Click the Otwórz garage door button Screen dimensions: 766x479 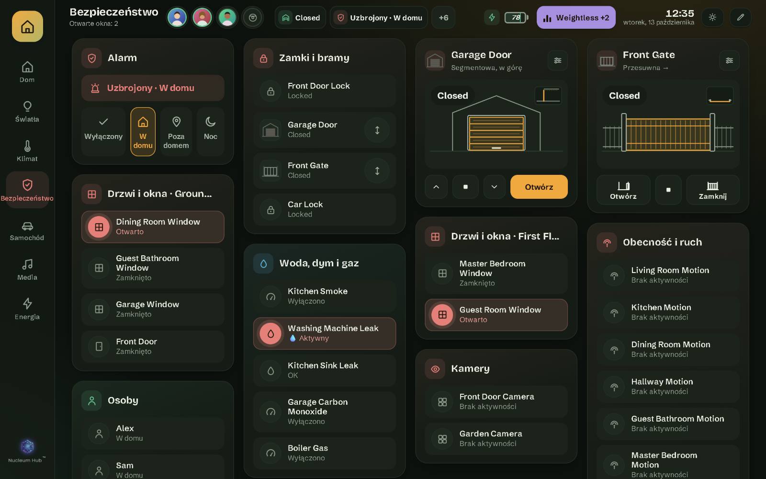[539, 187]
